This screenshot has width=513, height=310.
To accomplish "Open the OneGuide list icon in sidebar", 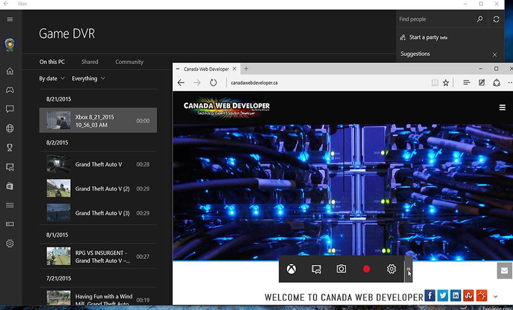I will click(x=10, y=205).
